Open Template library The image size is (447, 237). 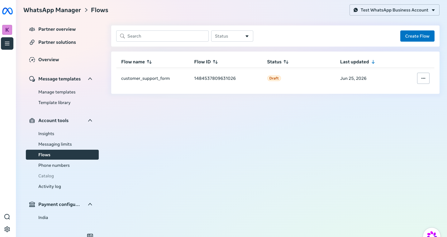click(x=55, y=103)
